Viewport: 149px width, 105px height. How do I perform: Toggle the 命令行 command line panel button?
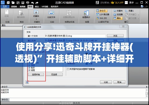pyautogui.click(x=102, y=11)
